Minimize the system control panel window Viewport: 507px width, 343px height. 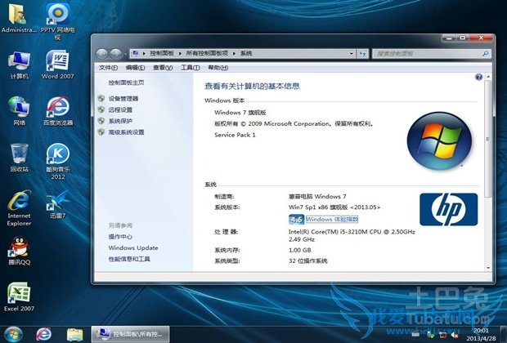(x=449, y=38)
